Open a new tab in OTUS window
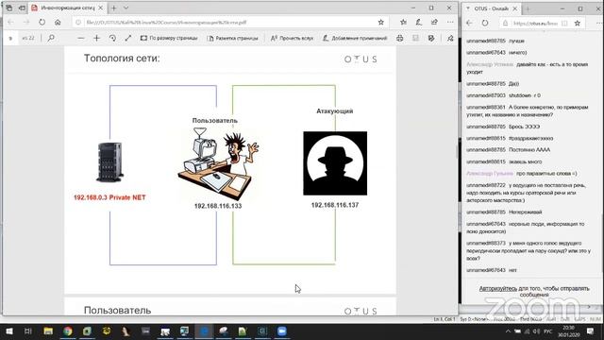This screenshot has height=340, width=604. [x=528, y=8]
